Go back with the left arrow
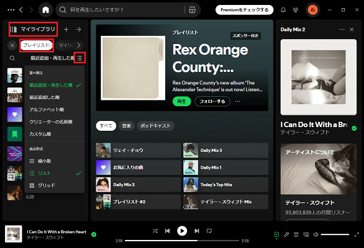The height and width of the screenshot is (248, 364). click(21, 10)
